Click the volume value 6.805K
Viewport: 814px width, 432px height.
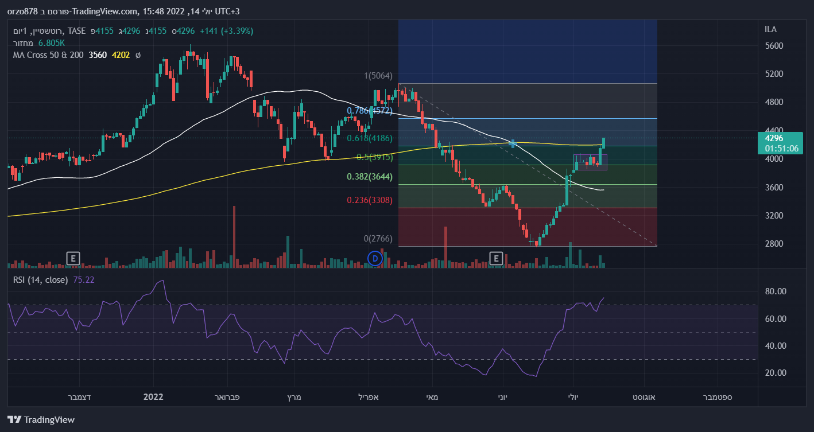(x=52, y=43)
